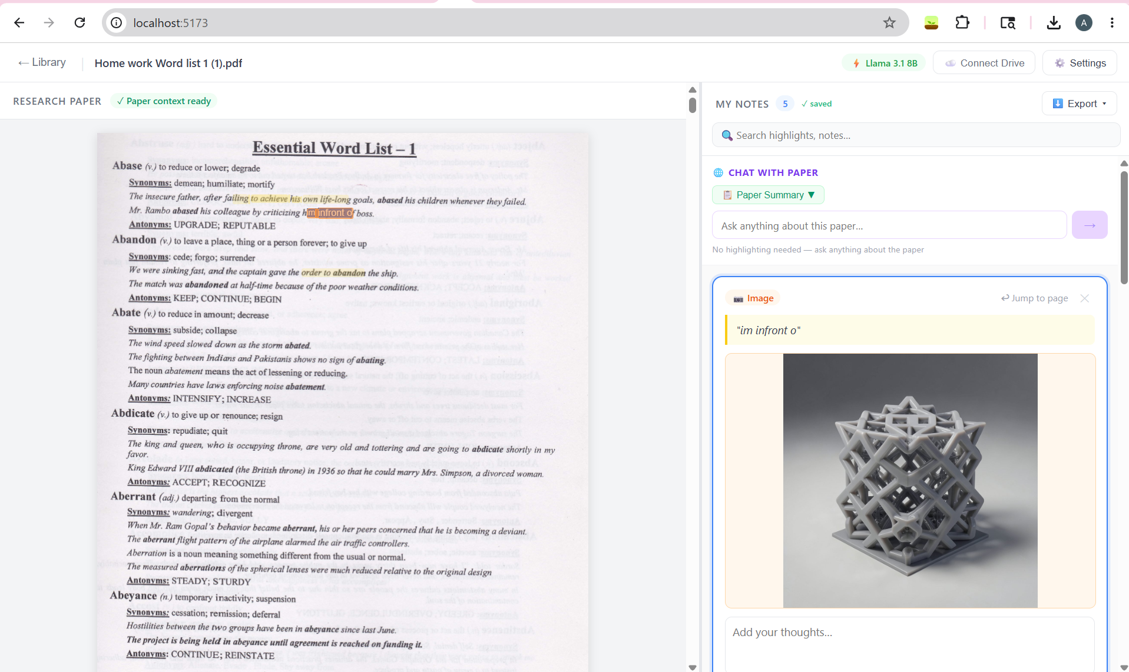The width and height of the screenshot is (1129, 672).
Task: Open the profile avatar 'A'
Action: coord(1084,22)
